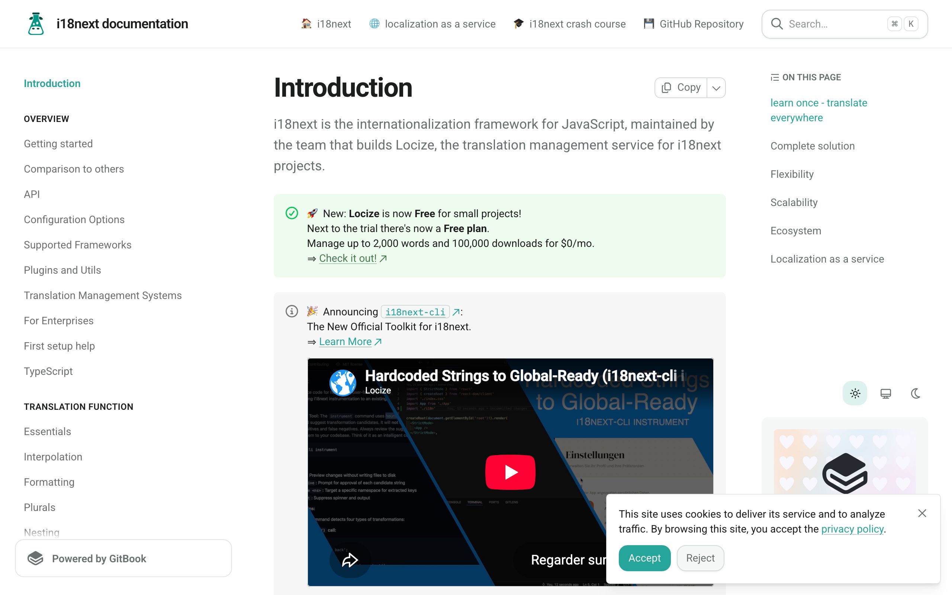Open Comparison to others page
The height and width of the screenshot is (595, 952).
click(74, 169)
